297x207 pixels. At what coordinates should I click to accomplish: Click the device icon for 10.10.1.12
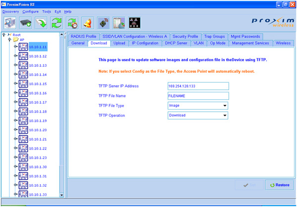point(23,56)
